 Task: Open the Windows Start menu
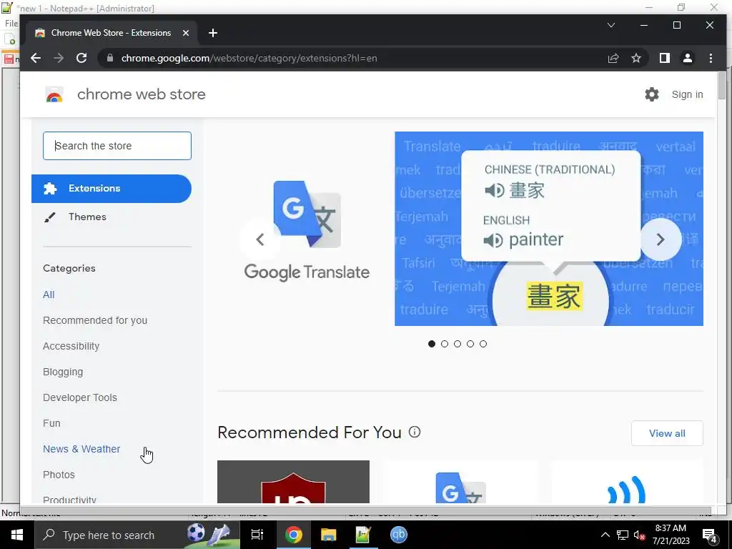[x=17, y=535]
